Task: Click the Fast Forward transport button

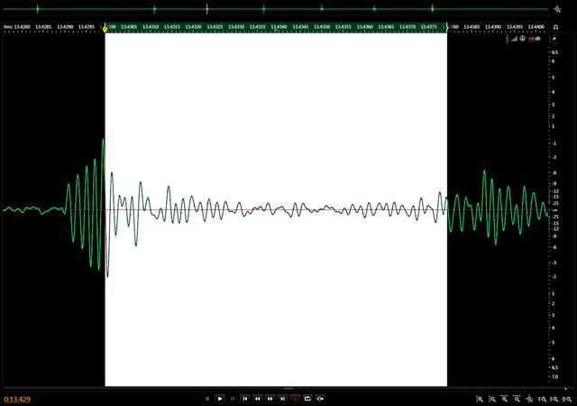Action: point(270,399)
